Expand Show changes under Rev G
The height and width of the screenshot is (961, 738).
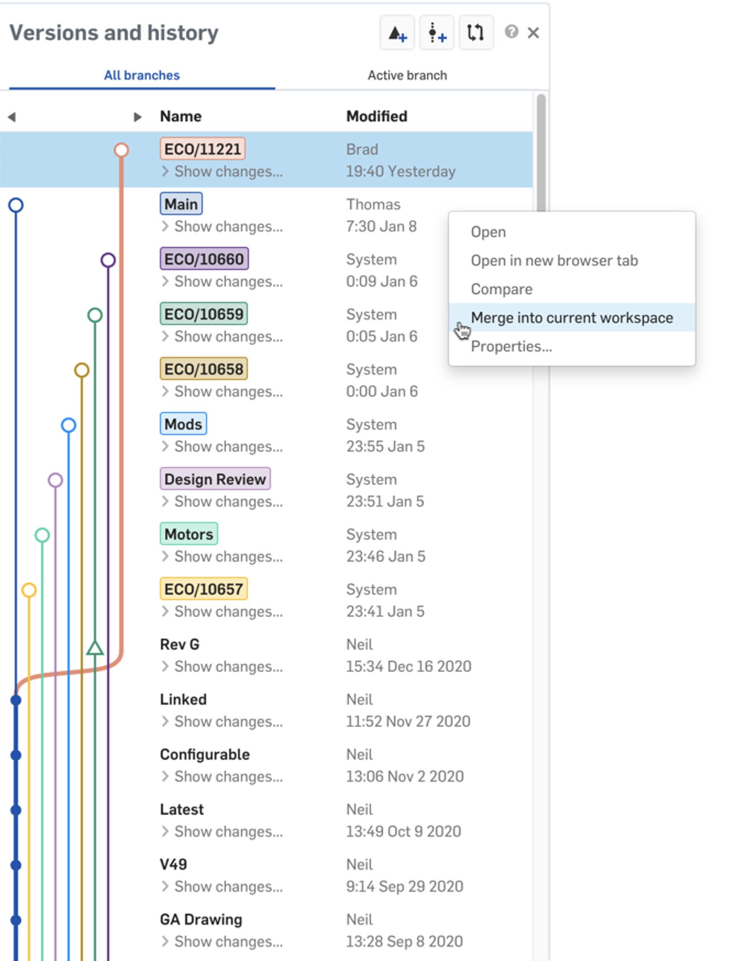pyautogui.click(x=228, y=667)
